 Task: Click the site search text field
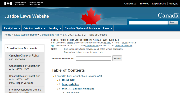pos(148,22)
